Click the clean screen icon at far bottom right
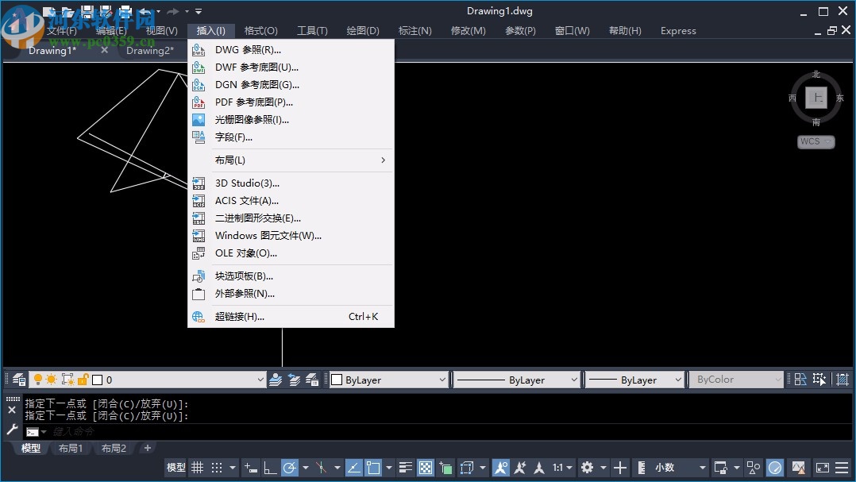The height and width of the screenshot is (482, 856). tap(822, 467)
